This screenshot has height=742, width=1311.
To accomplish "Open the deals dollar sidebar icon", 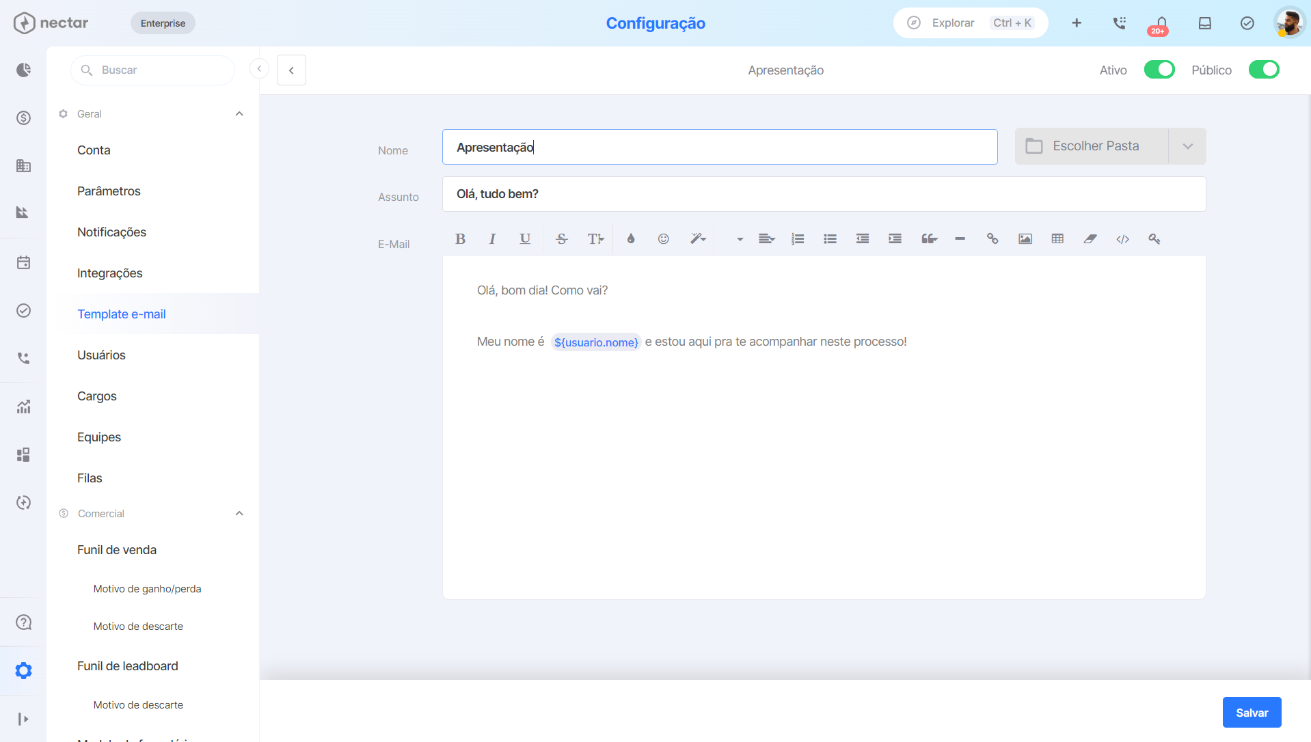I will 23,118.
